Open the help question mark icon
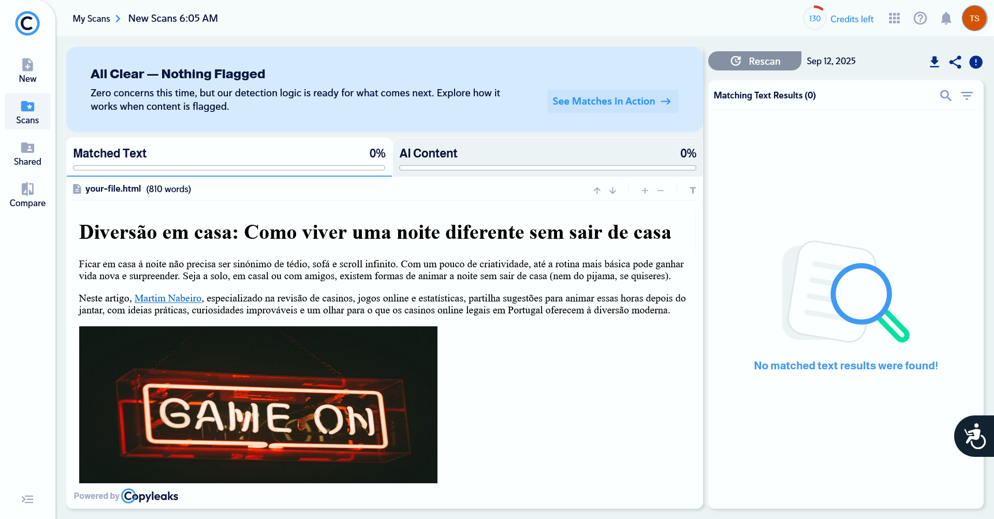 pyautogui.click(x=920, y=19)
